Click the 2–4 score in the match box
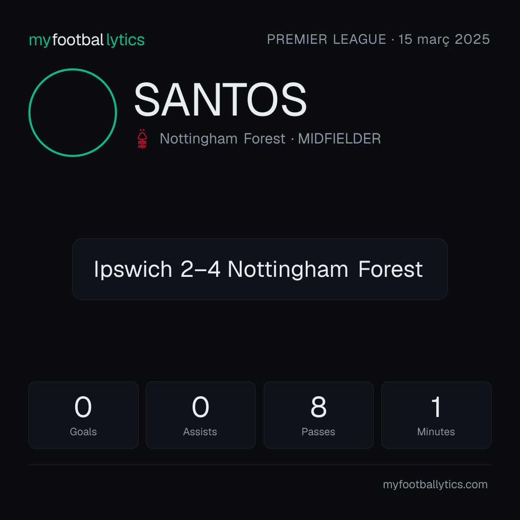Screen dimensions: 520x520 [200, 269]
